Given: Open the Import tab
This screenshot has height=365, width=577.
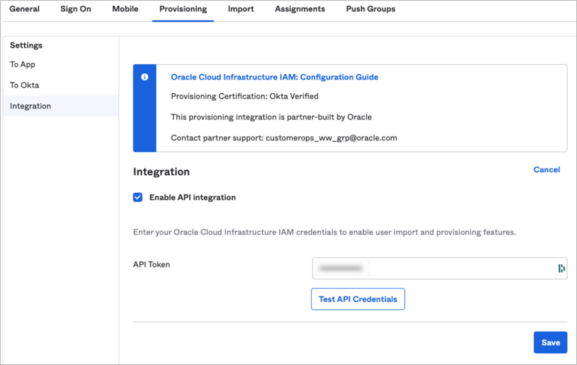Looking at the screenshot, I should 241,9.
